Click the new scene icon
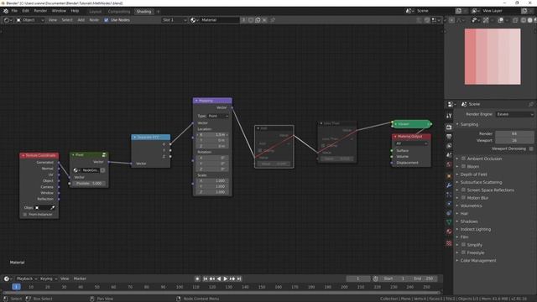The width and height of the screenshot is (537, 302). (x=459, y=11)
